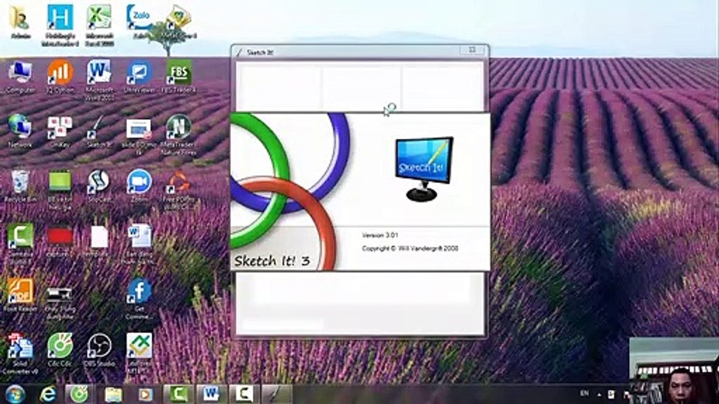This screenshot has width=719, height=404.
Task: Switch to Sketch It in the taskbar
Action: click(277, 394)
